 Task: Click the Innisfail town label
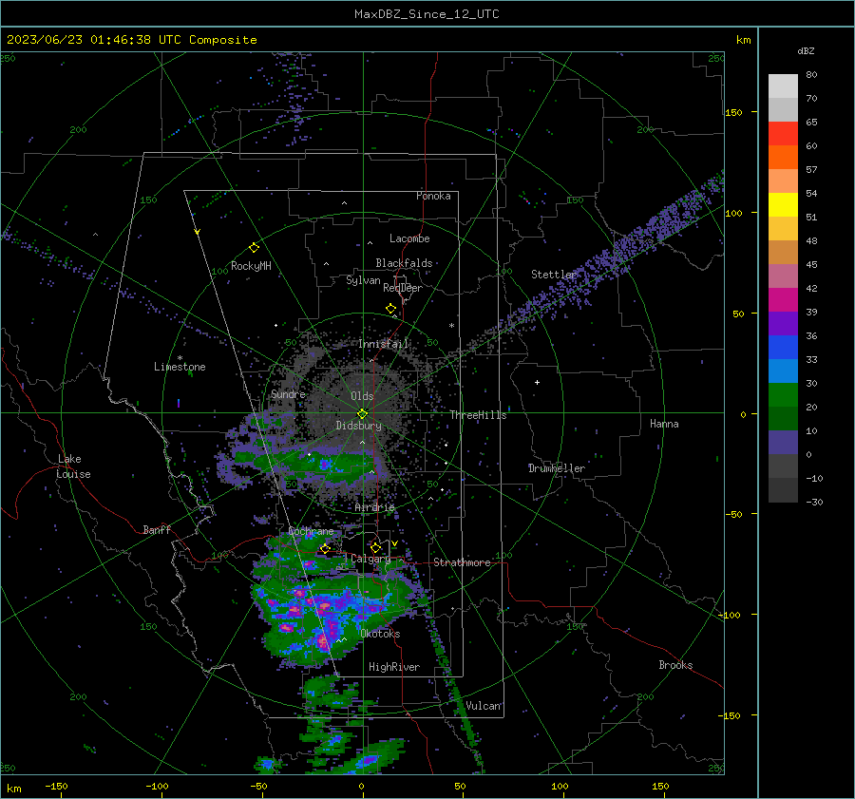point(384,344)
